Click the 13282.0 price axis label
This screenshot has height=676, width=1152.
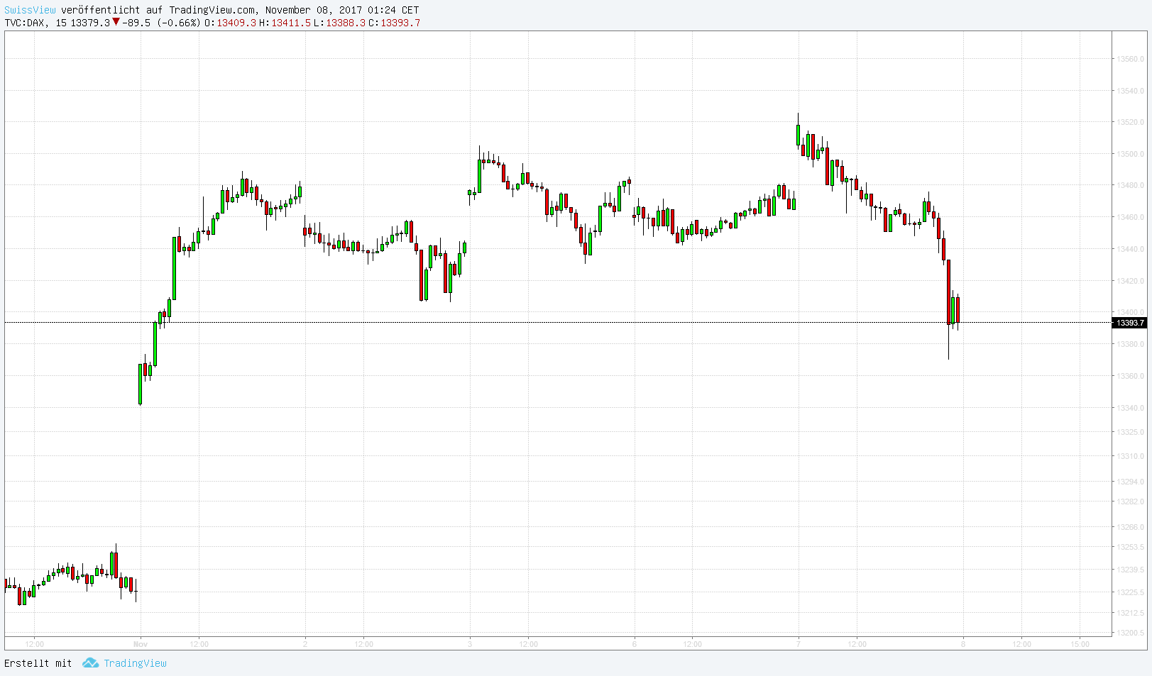[x=1130, y=502]
